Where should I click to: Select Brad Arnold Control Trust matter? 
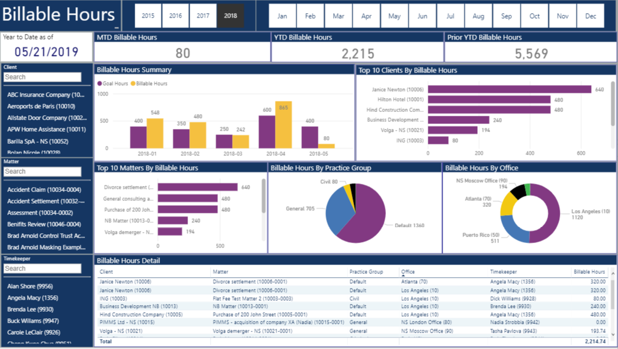pyautogui.click(x=46, y=235)
